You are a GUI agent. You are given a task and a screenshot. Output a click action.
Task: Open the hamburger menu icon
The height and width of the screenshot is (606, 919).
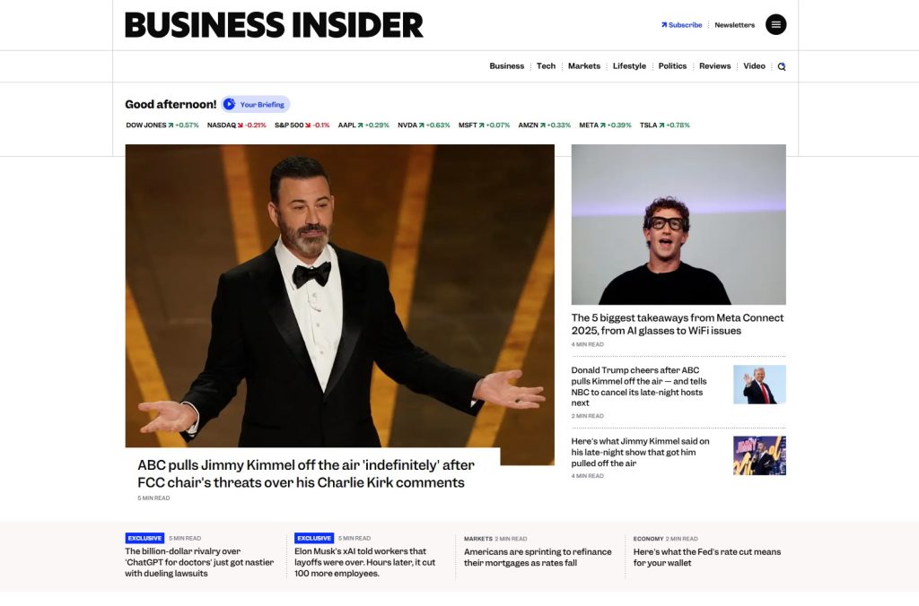pyautogui.click(x=775, y=24)
